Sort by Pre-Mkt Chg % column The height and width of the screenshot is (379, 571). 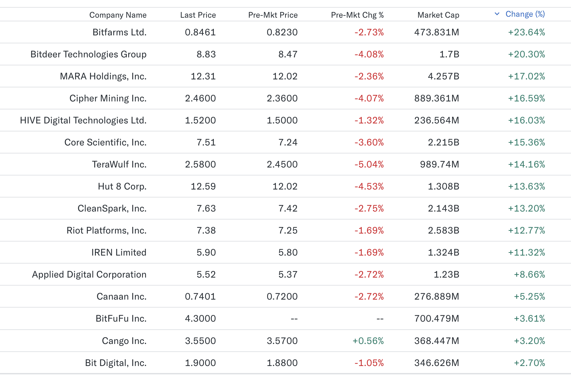tap(357, 15)
